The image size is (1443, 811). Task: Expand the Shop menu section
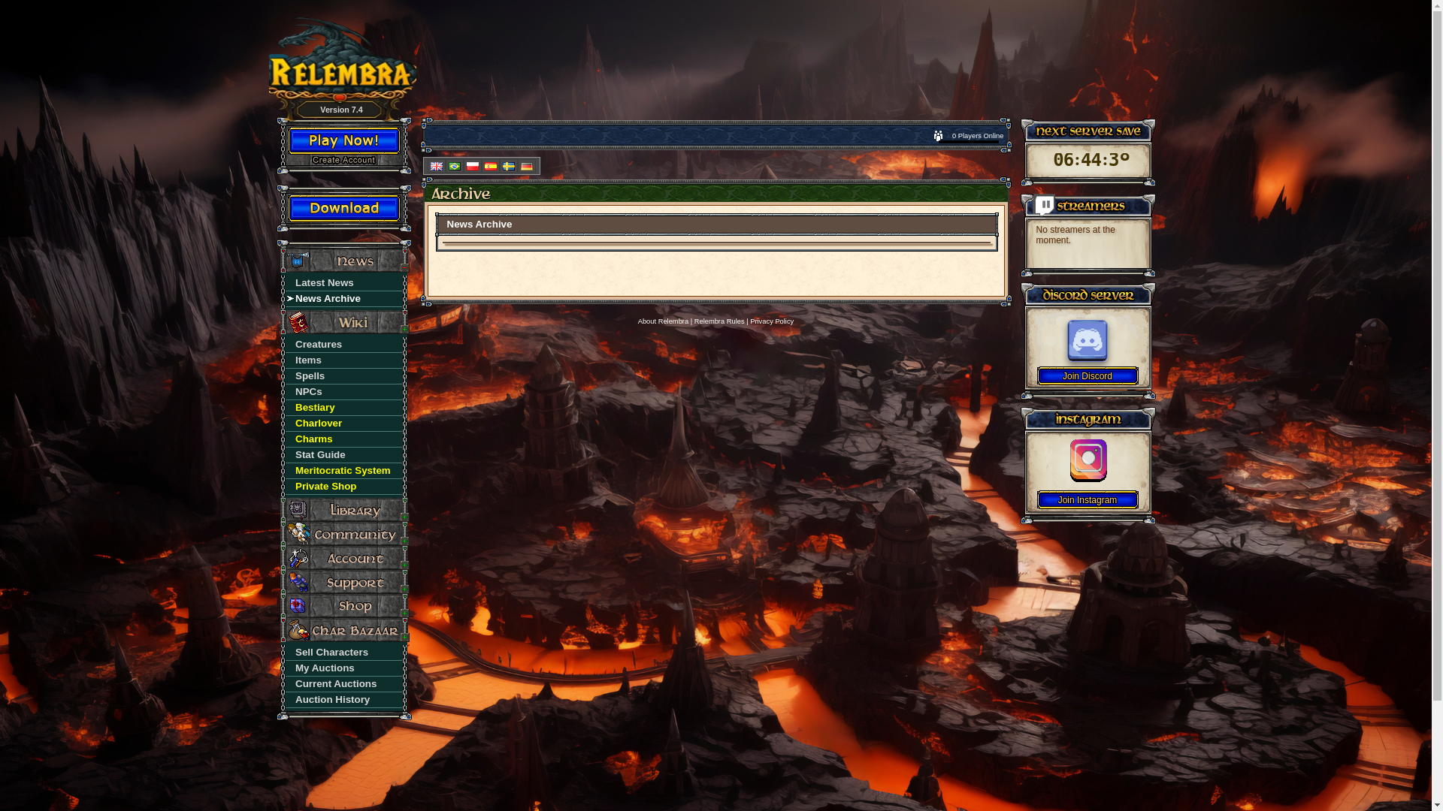click(404, 613)
